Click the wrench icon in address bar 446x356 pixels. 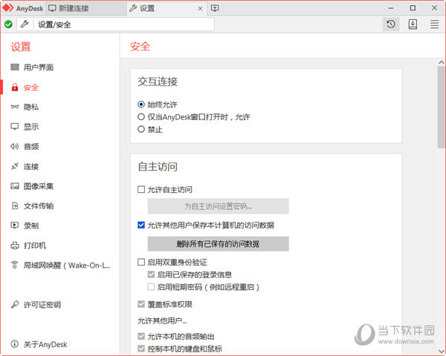[25, 24]
